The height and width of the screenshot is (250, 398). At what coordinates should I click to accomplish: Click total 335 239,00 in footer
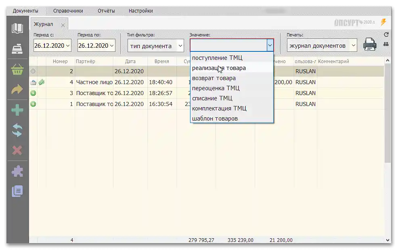pyautogui.click(x=240, y=240)
